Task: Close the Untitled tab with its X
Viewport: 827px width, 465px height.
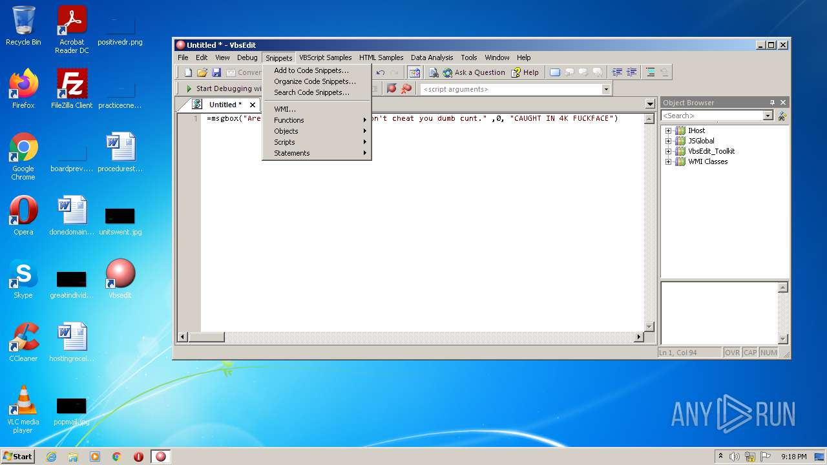Action: (x=253, y=105)
